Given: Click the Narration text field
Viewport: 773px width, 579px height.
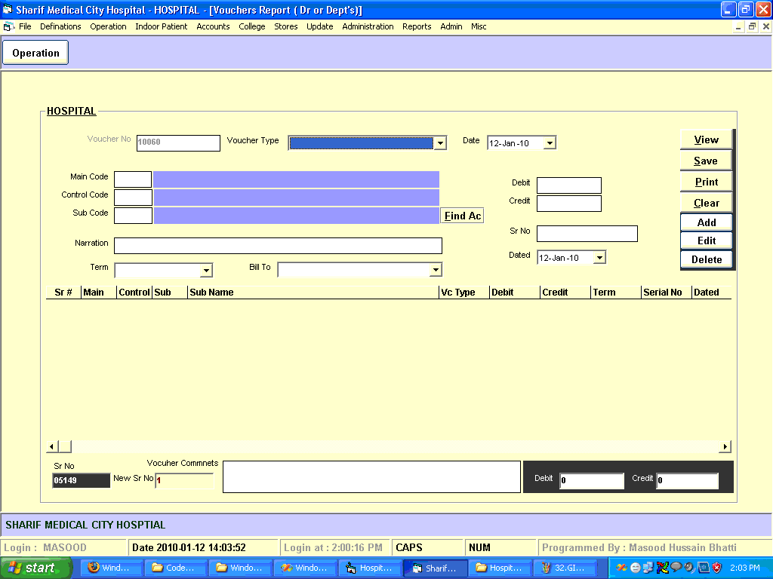Looking at the screenshot, I should coord(278,246).
